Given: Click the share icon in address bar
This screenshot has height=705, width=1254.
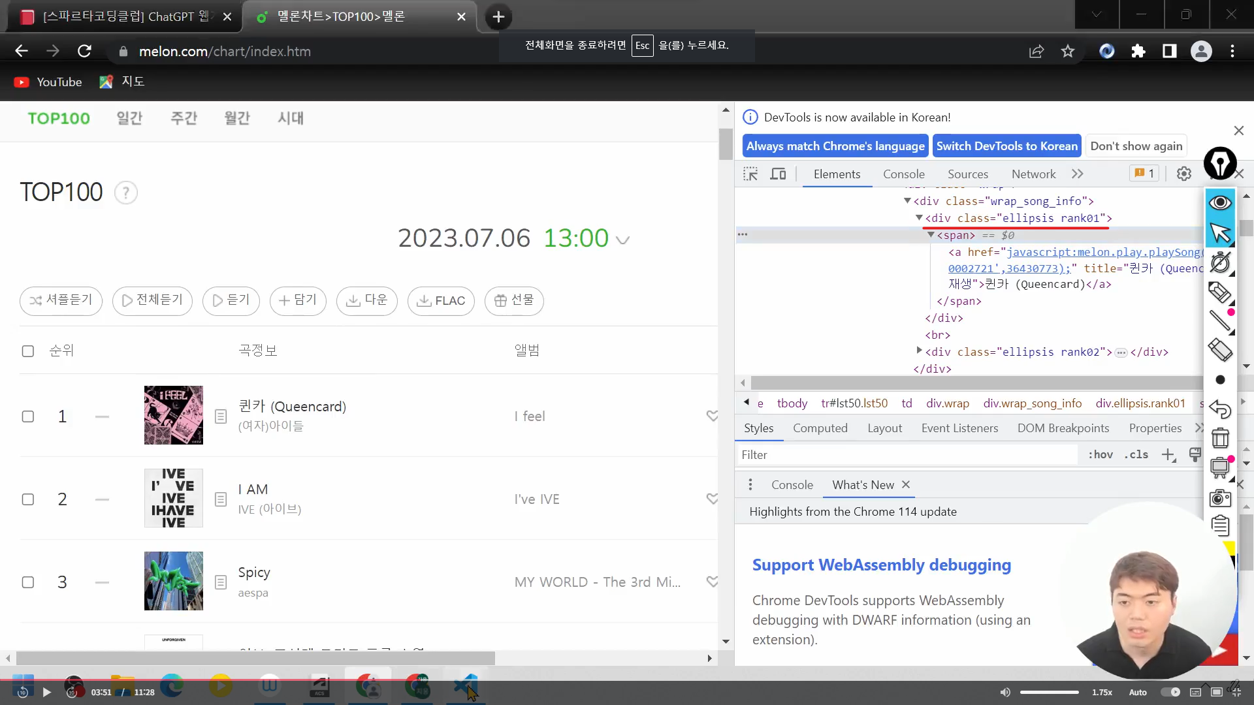Looking at the screenshot, I should (1037, 51).
